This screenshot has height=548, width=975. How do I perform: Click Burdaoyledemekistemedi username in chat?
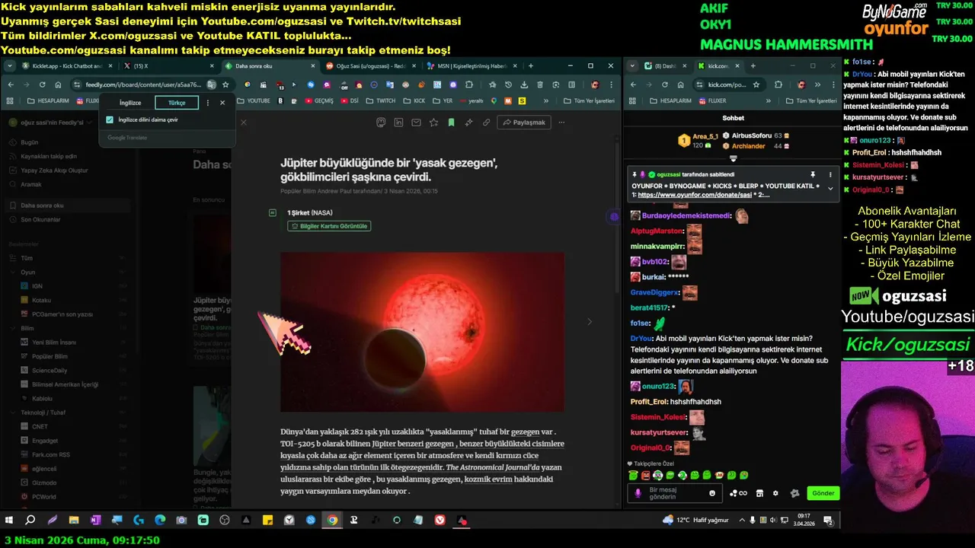686,215
